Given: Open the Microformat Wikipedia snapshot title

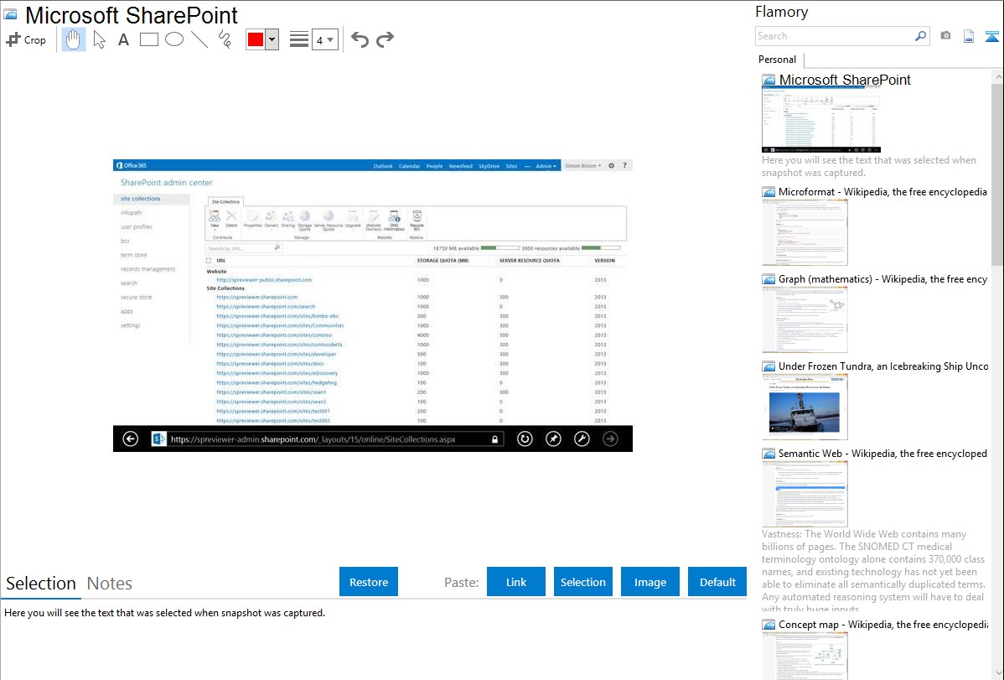Looking at the screenshot, I should 882,192.
